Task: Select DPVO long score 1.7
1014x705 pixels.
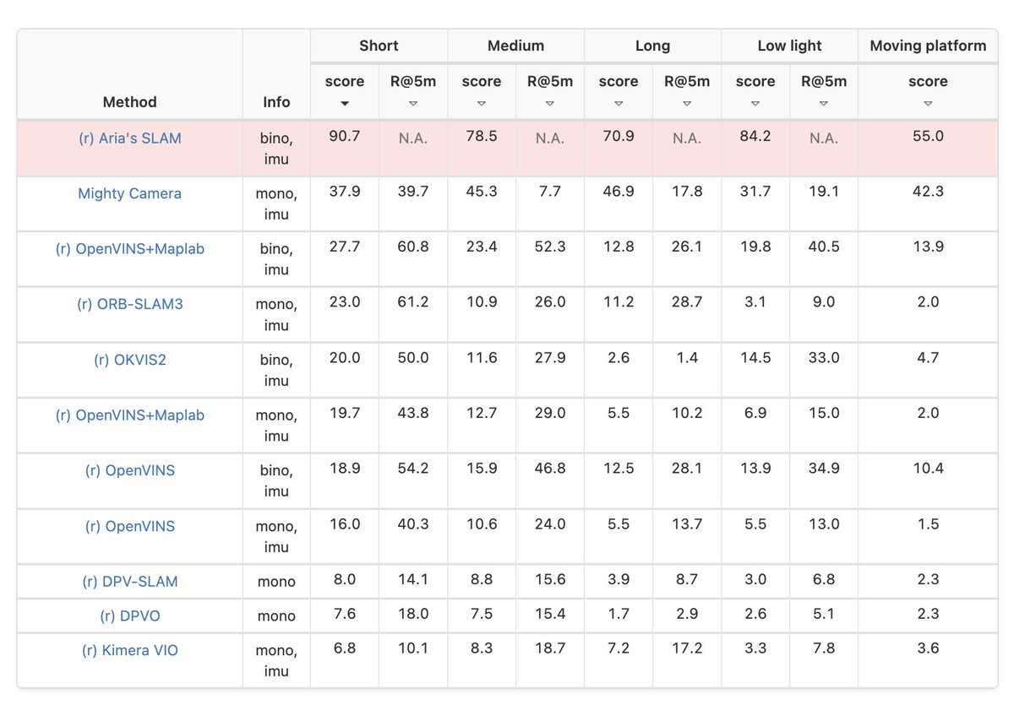Action: click(x=619, y=614)
